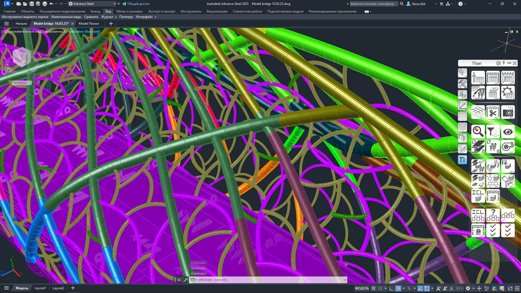Click Titan beams-to-layers tool icon

pyautogui.click(x=478, y=166)
